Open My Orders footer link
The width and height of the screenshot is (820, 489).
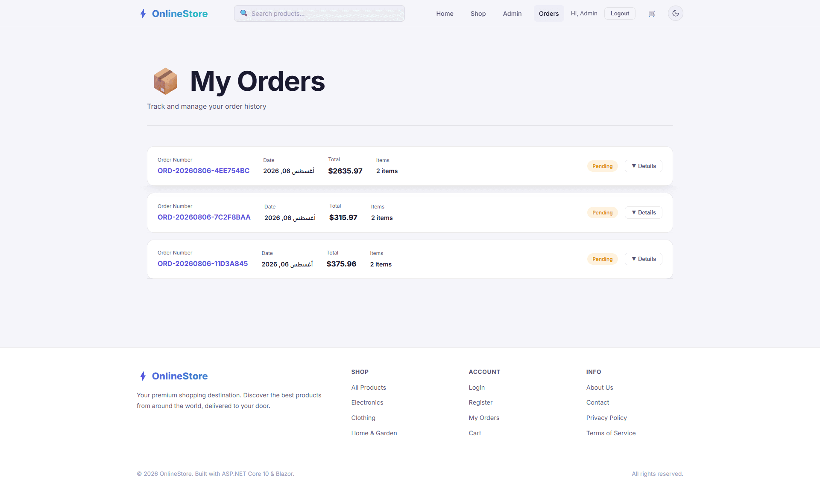[x=484, y=418]
